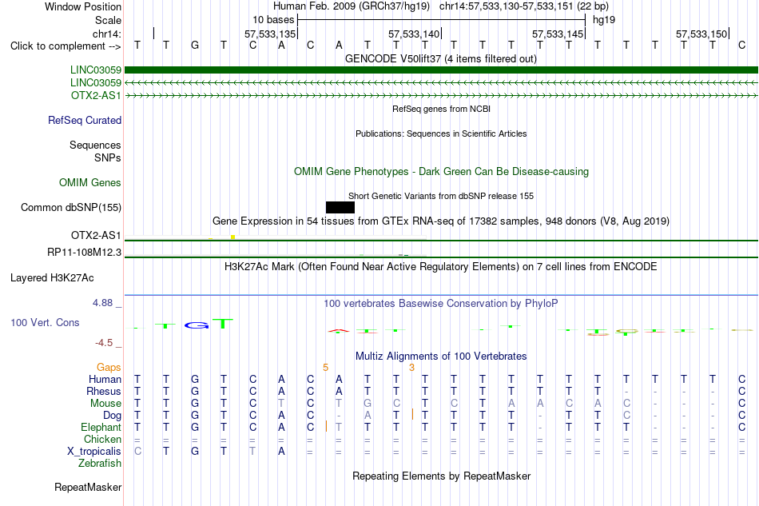Open '100 vertebrates Basewise Conservation by PhyloP' title
Viewport: 759px width, 506px height.
coord(441,304)
